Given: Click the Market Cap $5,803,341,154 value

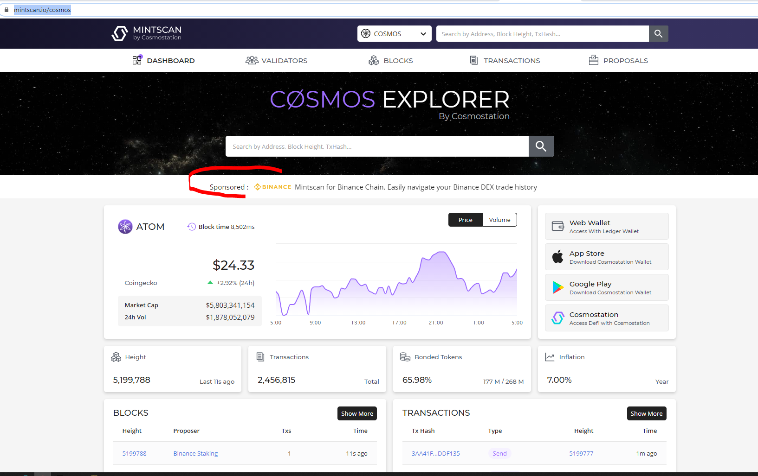Looking at the screenshot, I should pos(230,305).
